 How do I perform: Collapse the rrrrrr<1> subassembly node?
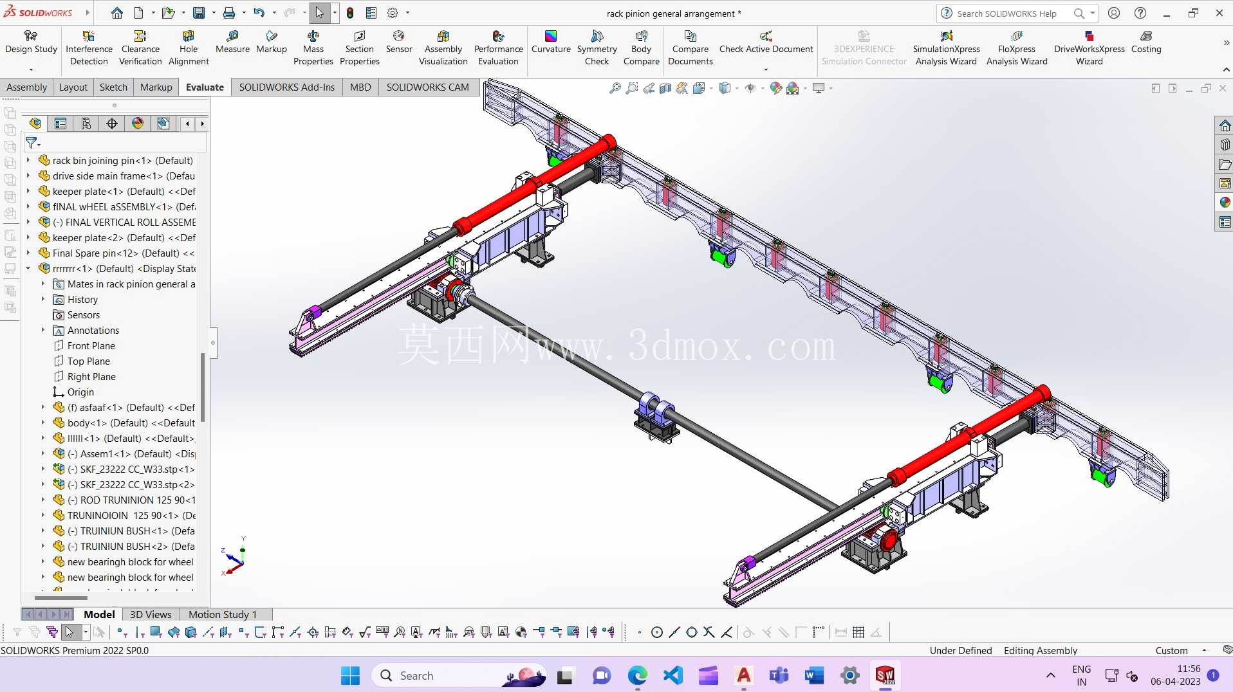click(x=28, y=268)
